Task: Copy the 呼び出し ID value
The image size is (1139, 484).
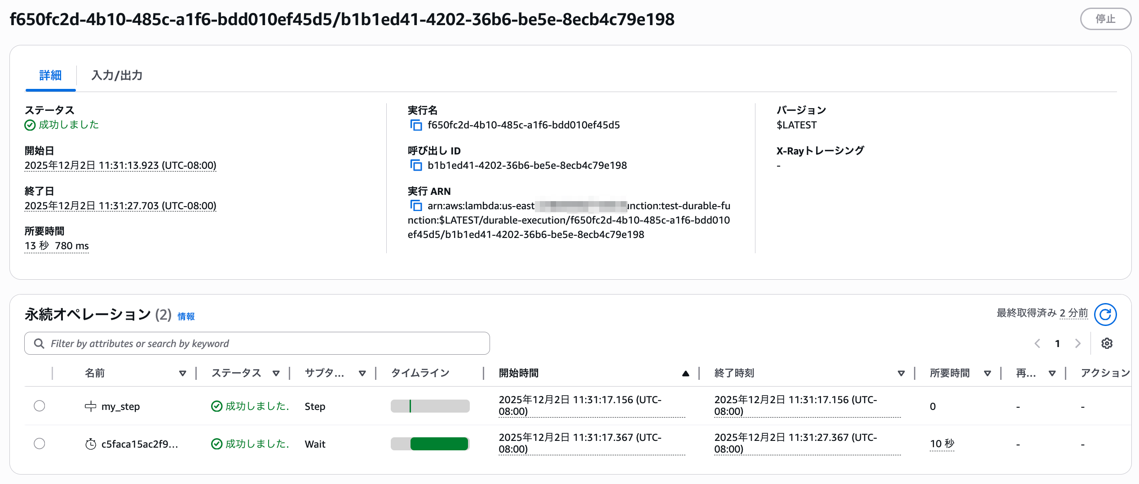Action: click(x=415, y=165)
